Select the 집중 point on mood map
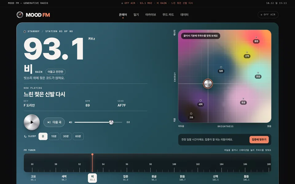The height and width of the screenshot is (184, 295). [x=221, y=70]
